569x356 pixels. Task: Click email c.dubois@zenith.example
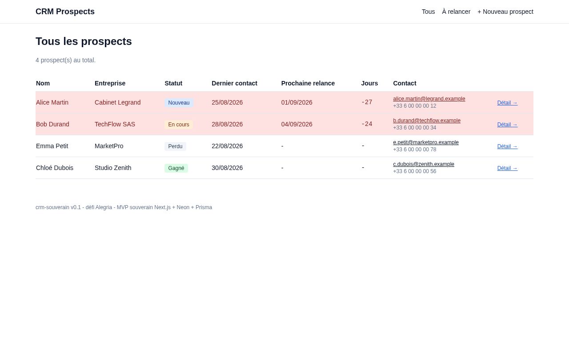pyautogui.click(x=424, y=164)
